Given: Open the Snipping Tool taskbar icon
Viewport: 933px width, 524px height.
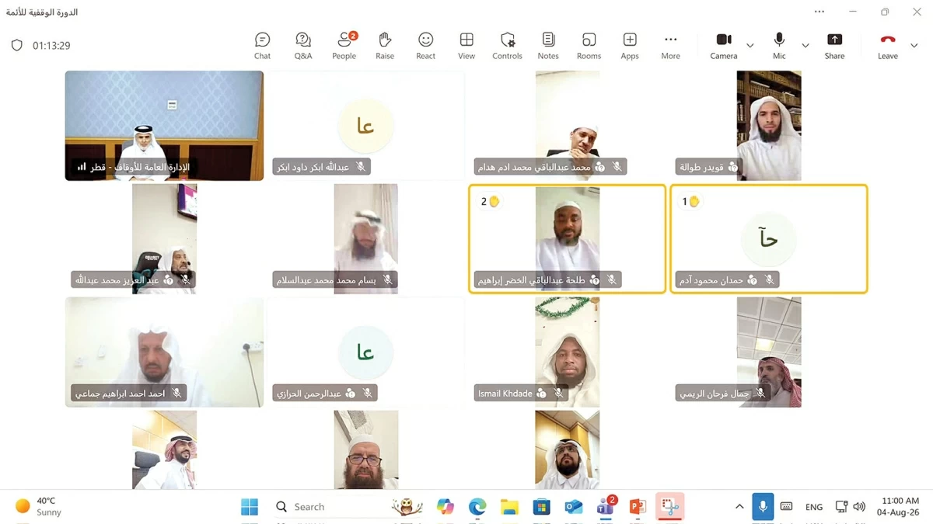Looking at the screenshot, I should (669, 507).
